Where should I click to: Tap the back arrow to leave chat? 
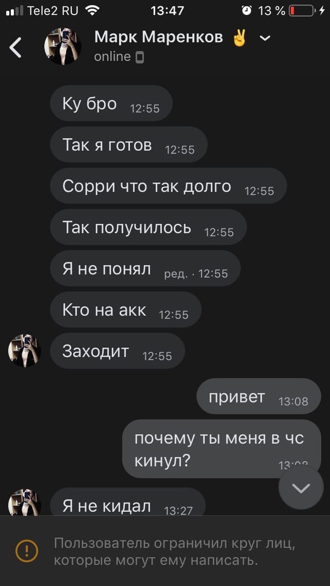coord(15,47)
